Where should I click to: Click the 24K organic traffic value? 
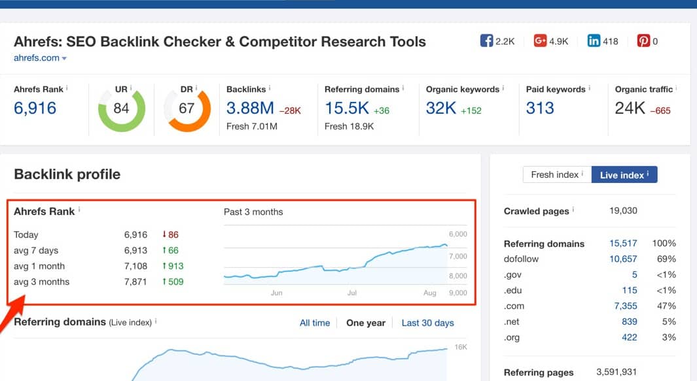click(630, 108)
